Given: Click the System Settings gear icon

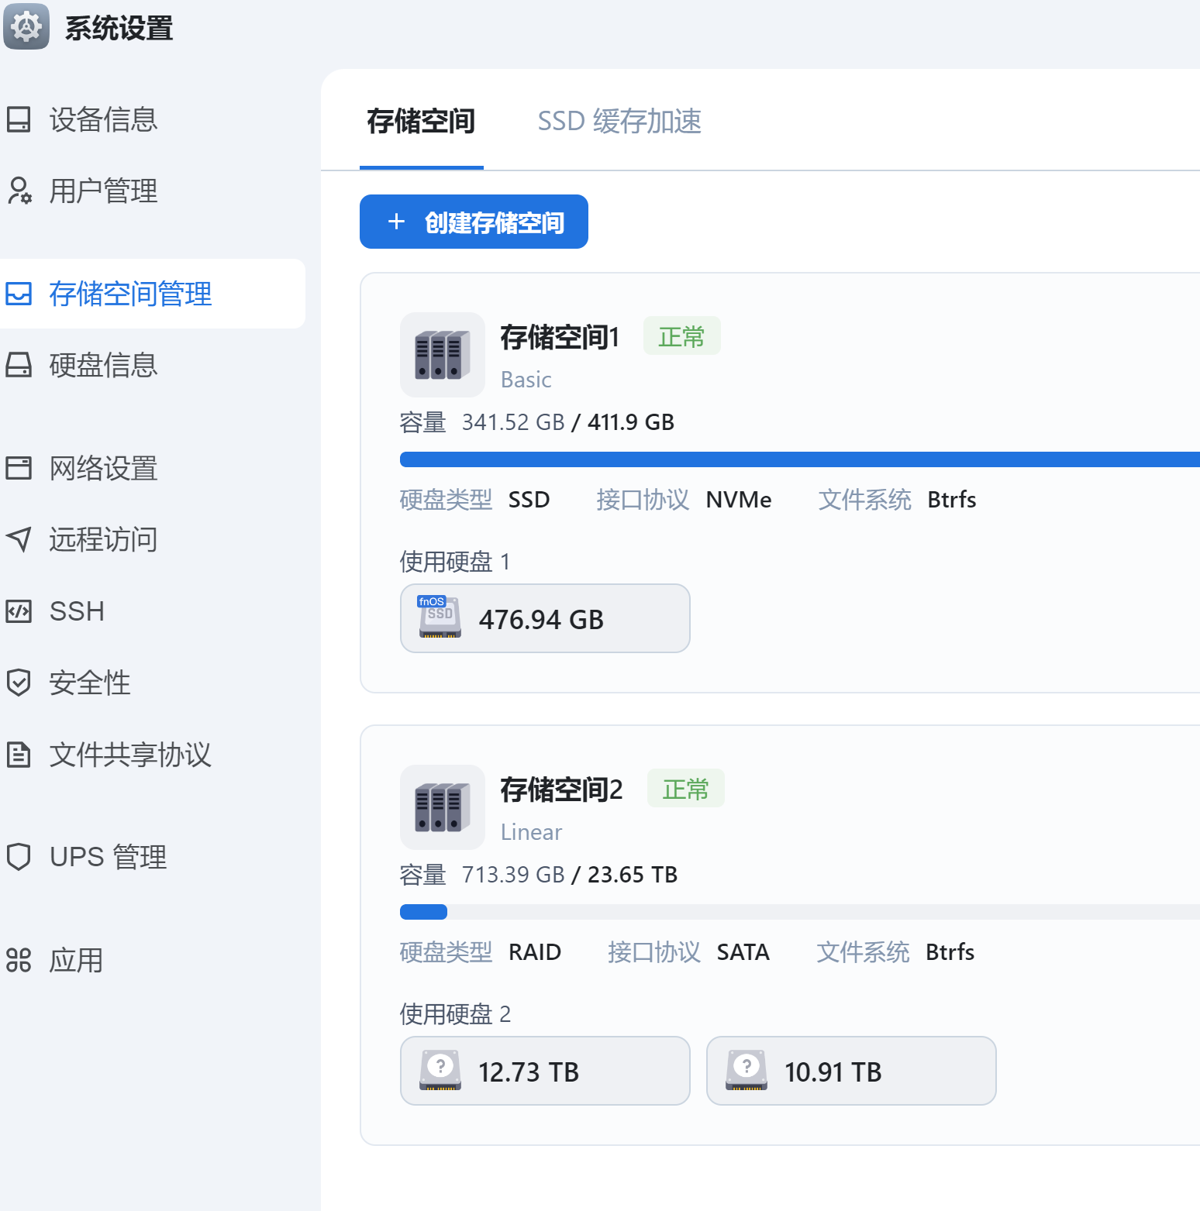Looking at the screenshot, I should (26, 27).
